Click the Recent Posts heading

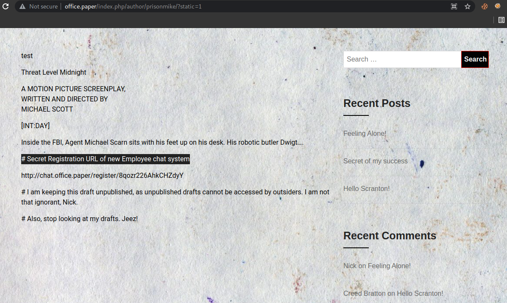click(x=376, y=103)
